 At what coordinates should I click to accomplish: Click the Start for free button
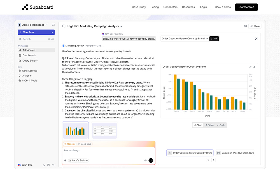coord(246,7)
